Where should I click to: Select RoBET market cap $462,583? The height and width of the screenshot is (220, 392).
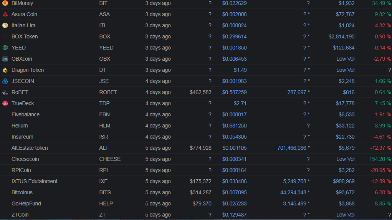click(x=200, y=92)
